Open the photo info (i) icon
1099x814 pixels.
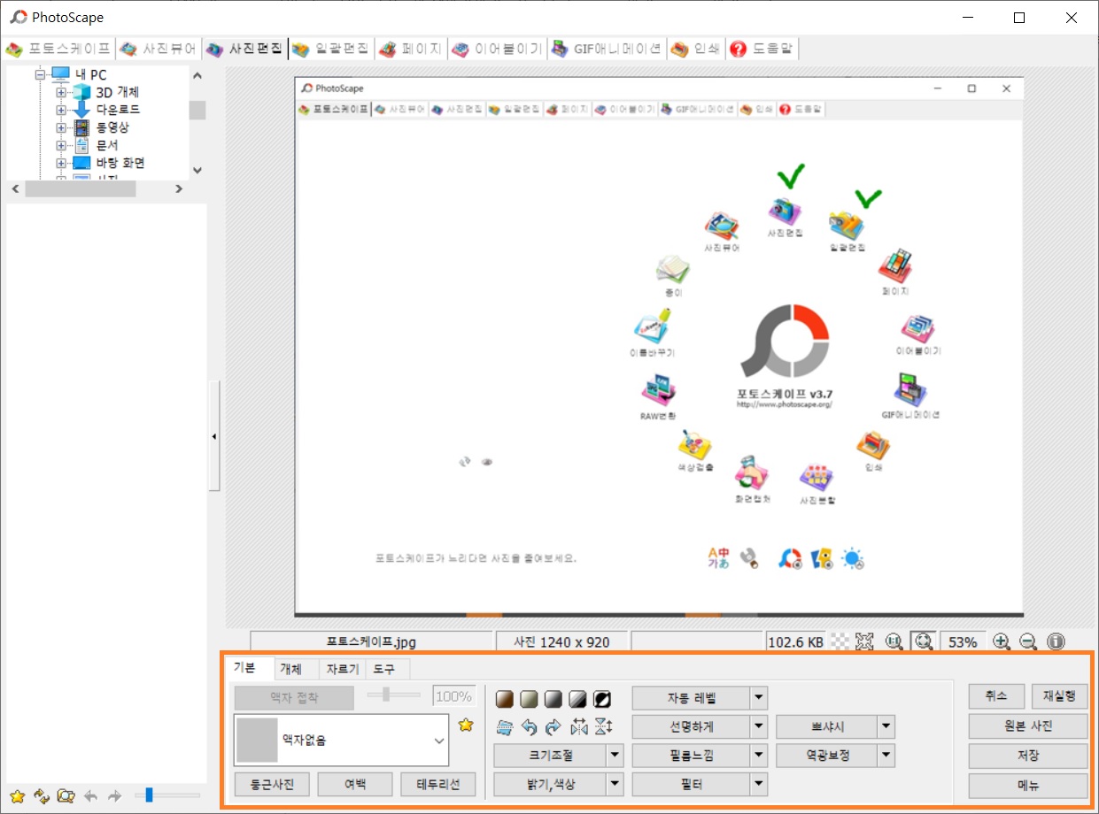(1056, 641)
